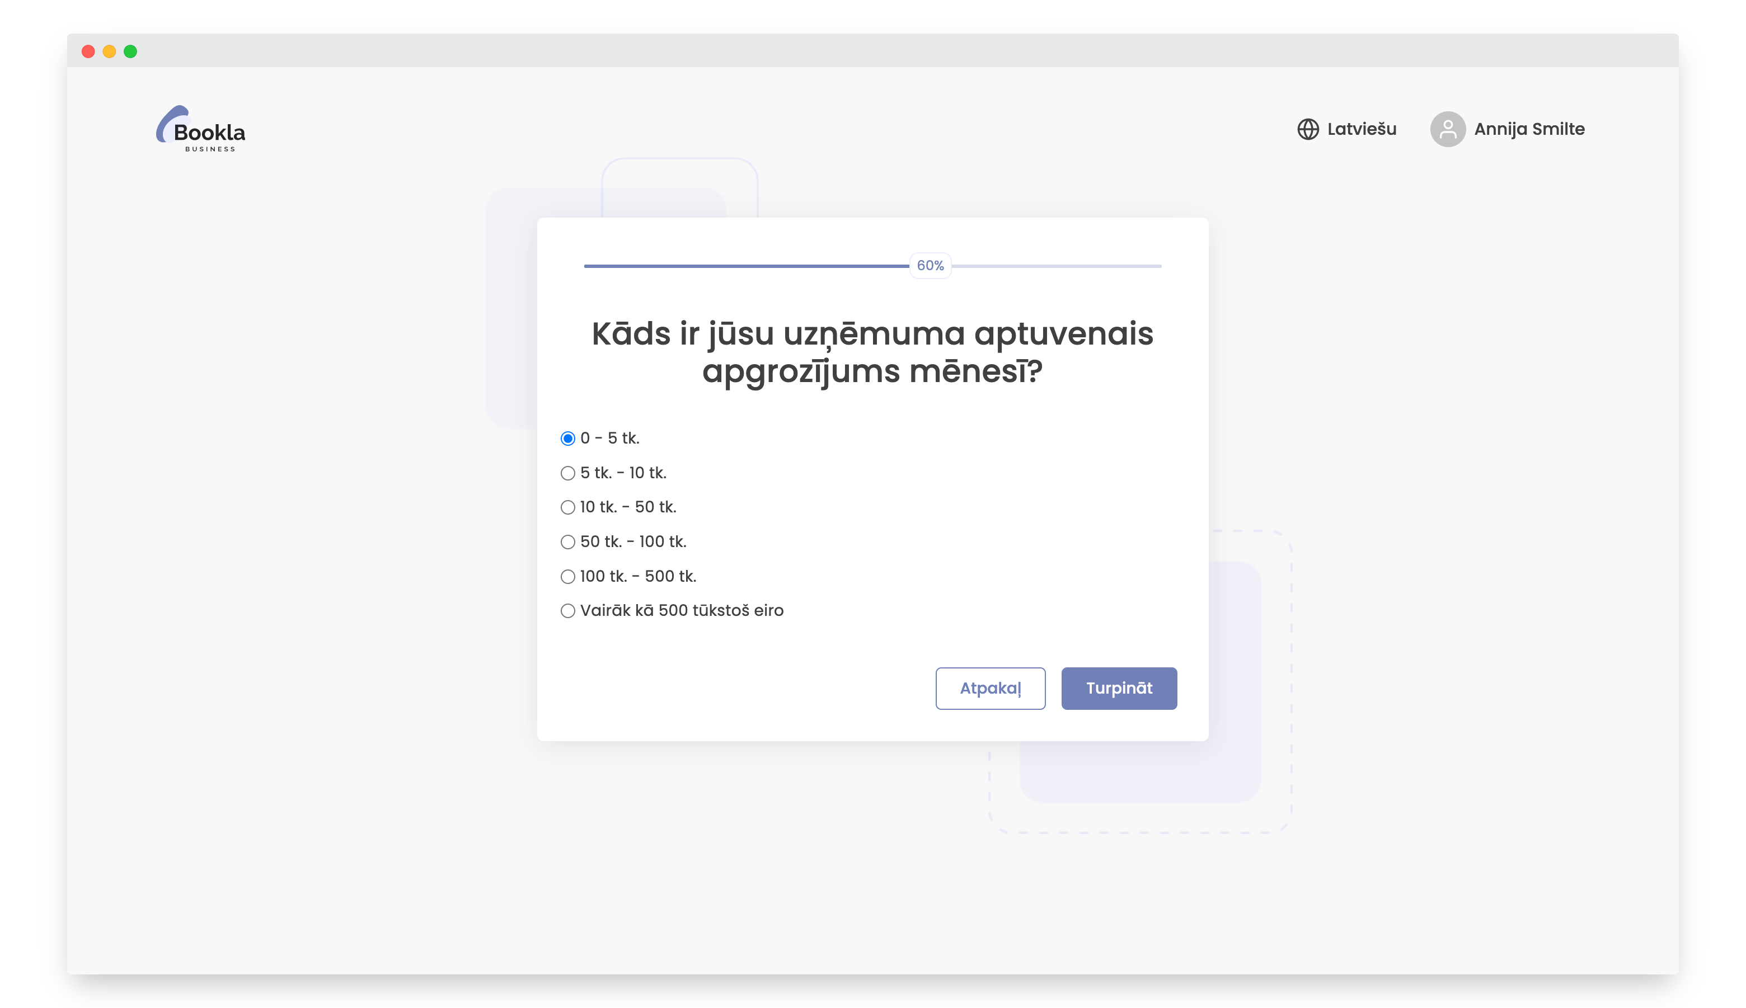Open the Annija Smilte avatar icon
The height and width of the screenshot is (1008, 1746).
click(x=1448, y=129)
